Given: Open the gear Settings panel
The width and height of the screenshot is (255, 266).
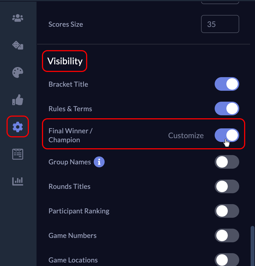Looking at the screenshot, I should pos(18,127).
